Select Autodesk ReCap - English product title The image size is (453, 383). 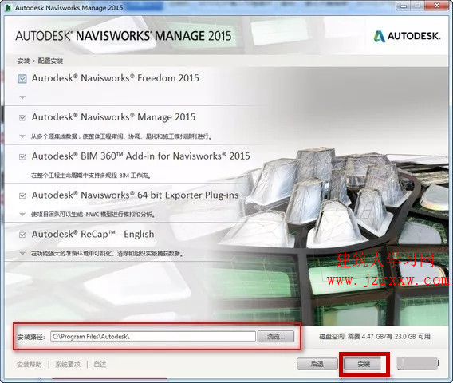point(93,235)
